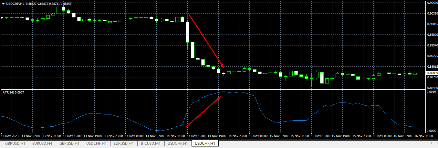This screenshot has height=148, width=438.
Task: Click the 14 Nov 15:00 time label
Action: [197, 136]
